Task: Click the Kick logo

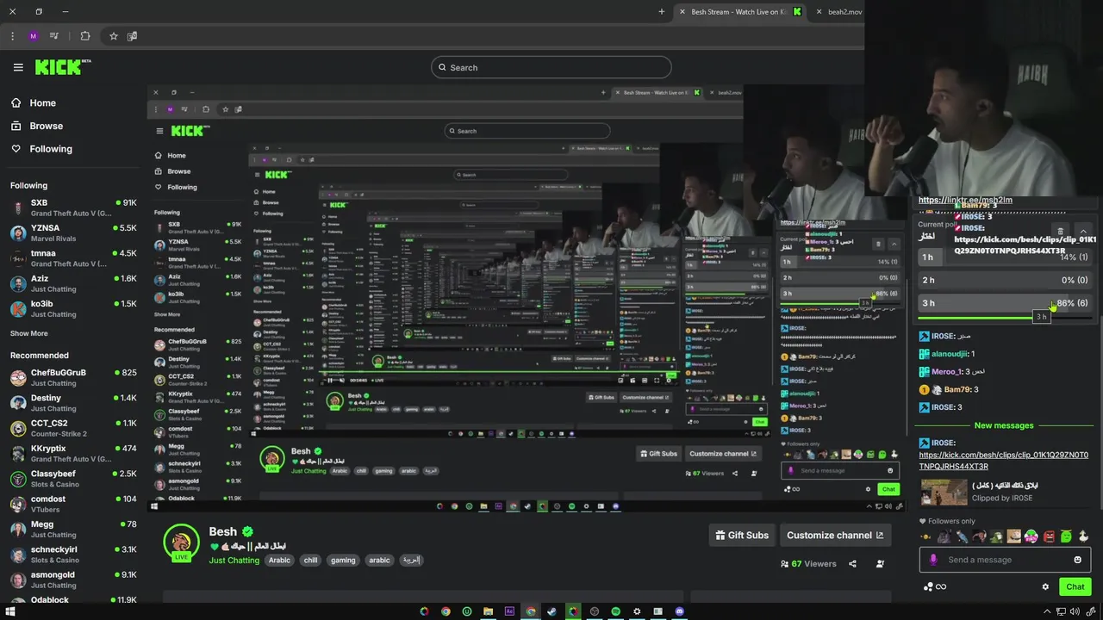Action: (x=62, y=67)
